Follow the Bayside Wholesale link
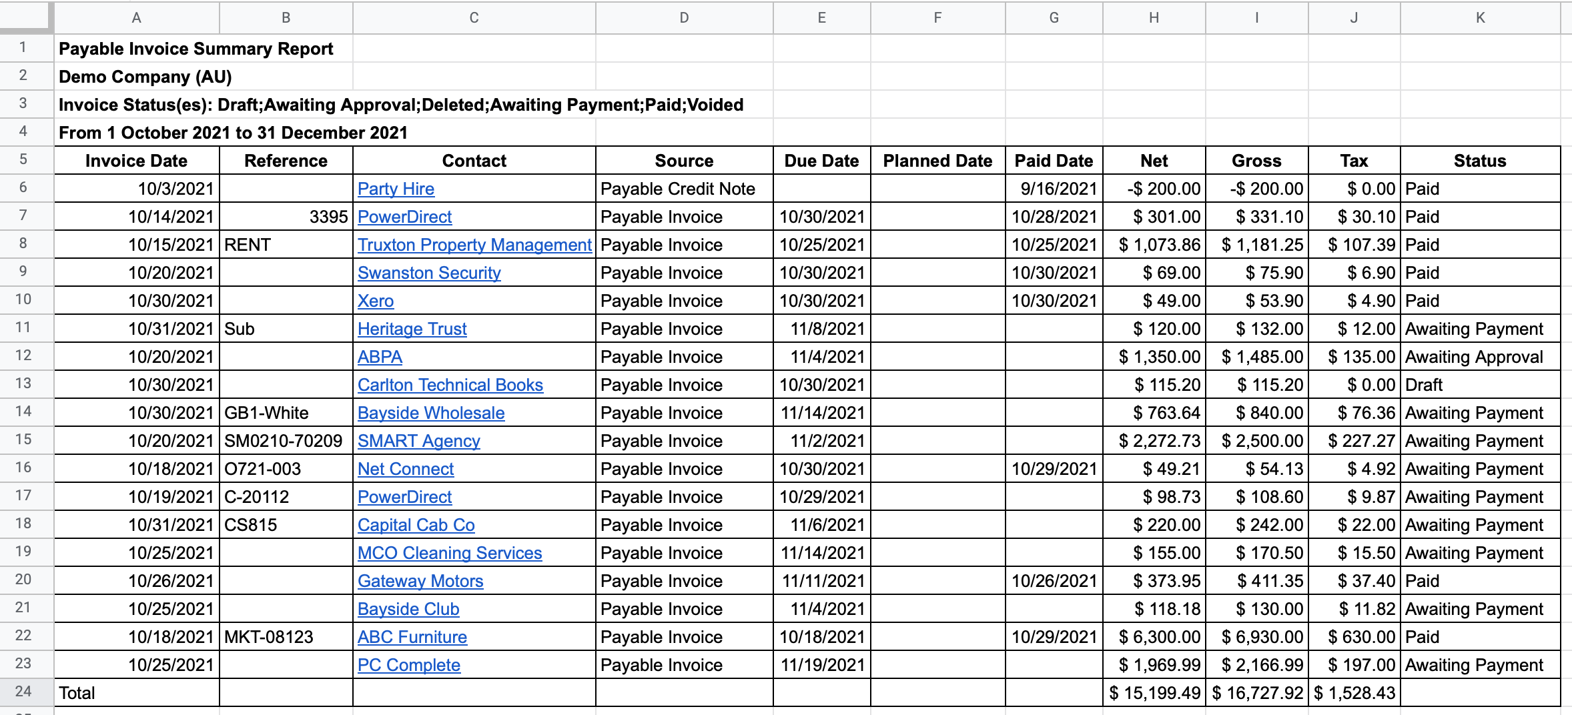 [431, 413]
